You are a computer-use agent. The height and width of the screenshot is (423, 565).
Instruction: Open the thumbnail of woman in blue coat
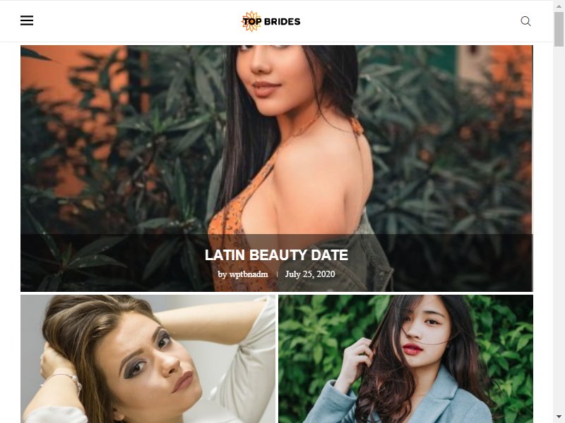[x=405, y=359]
